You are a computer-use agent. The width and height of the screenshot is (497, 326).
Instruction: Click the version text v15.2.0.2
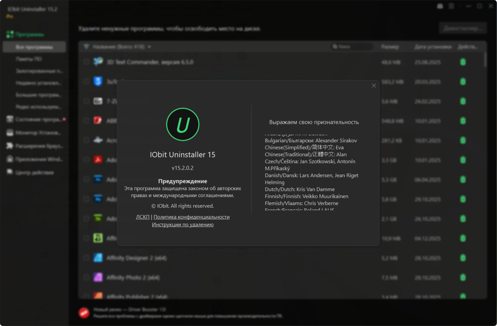(x=183, y=168)
